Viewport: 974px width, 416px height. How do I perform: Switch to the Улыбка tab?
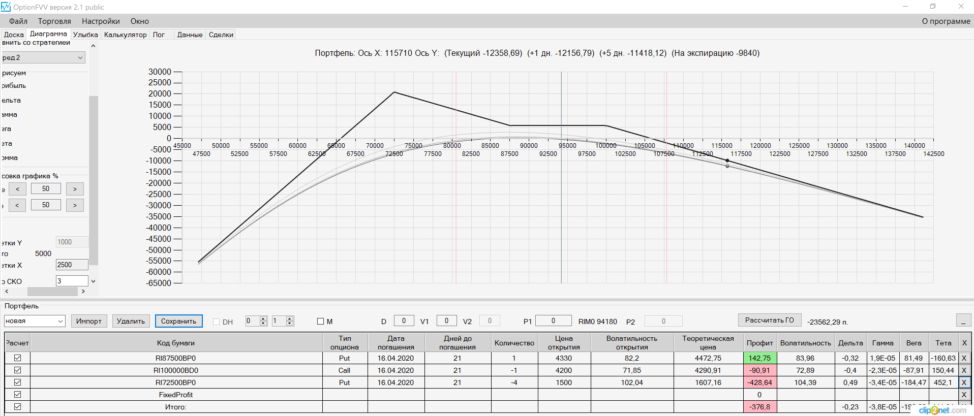click(85, 35)
